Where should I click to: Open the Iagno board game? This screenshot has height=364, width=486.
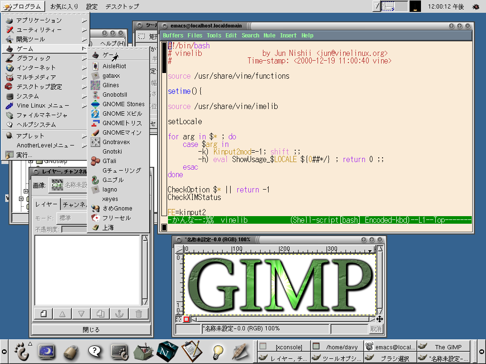[x=118, y=190]
